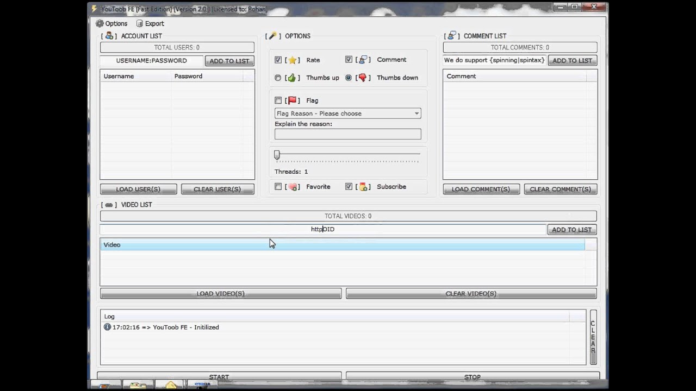Viewport: 696px width, 391px height.
Task: Open the Flag Reason dropdown
Action: (x=347, y=113)
